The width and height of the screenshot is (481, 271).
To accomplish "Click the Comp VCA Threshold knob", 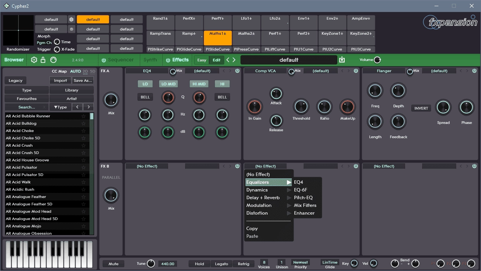I will tap(301, 107).
